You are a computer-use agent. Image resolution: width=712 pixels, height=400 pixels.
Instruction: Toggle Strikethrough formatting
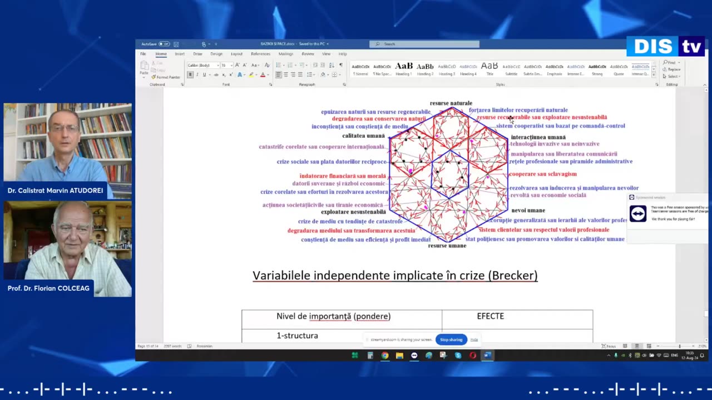coord(216,74)
